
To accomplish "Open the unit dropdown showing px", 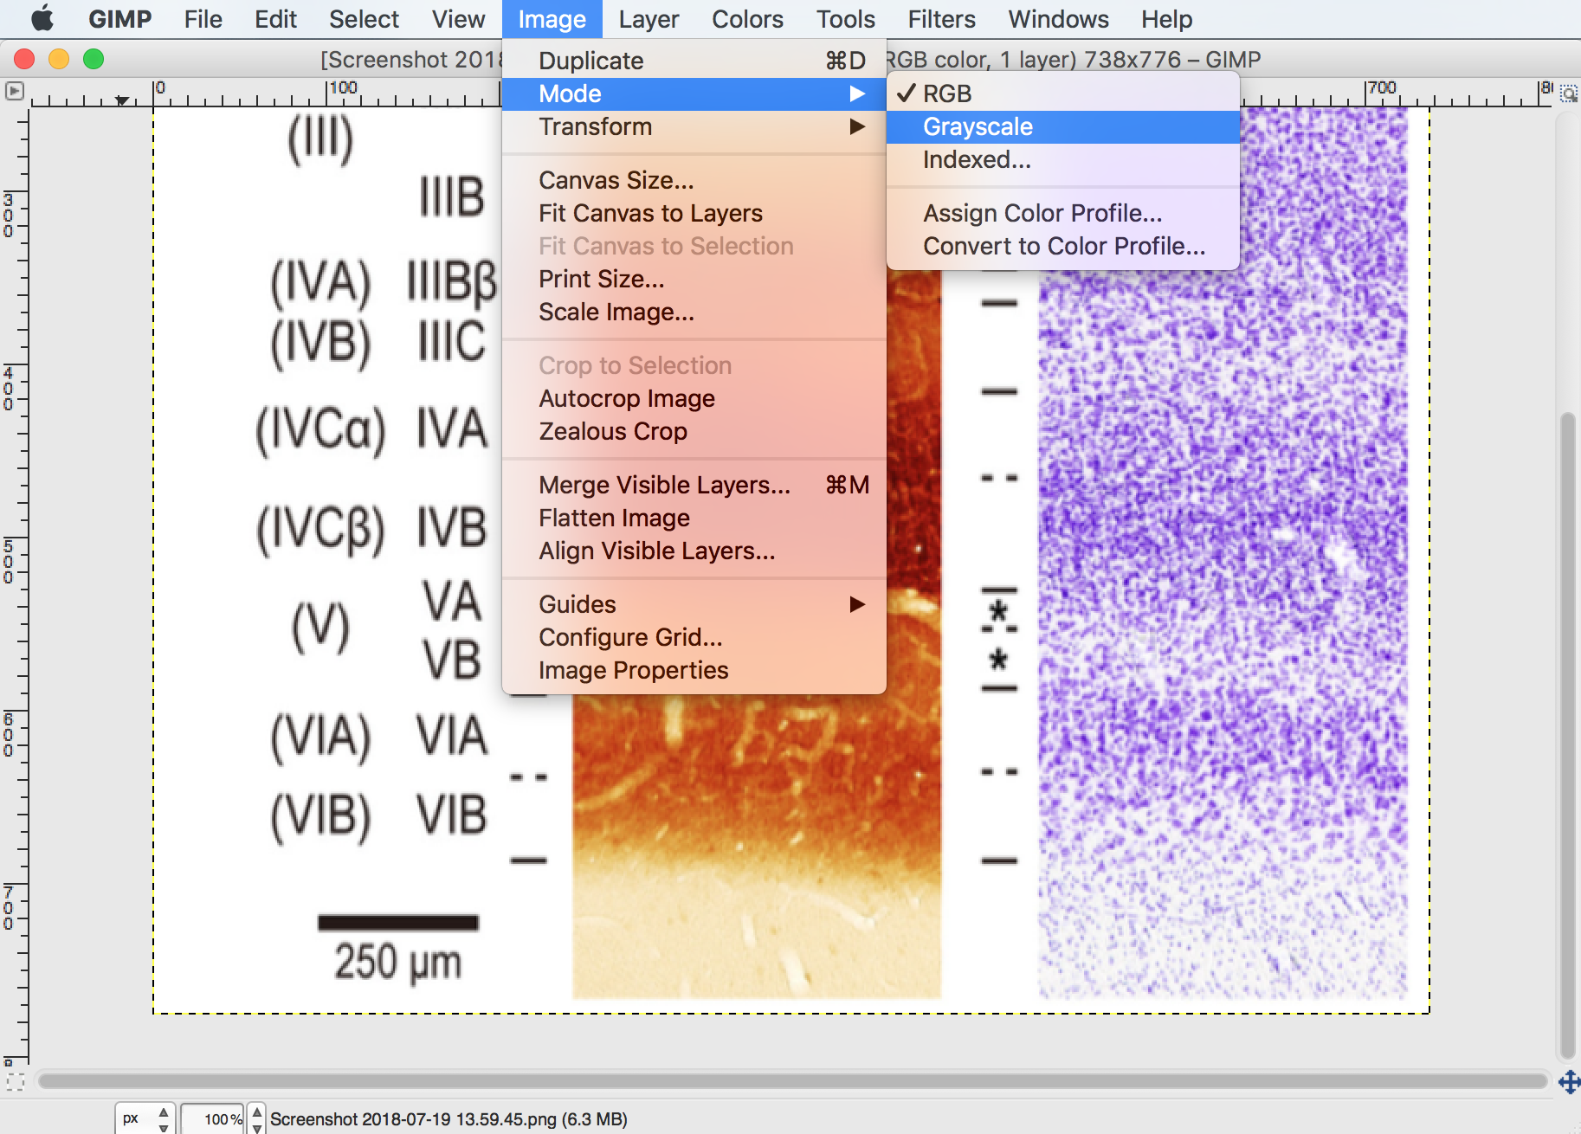I will 144,1118.
